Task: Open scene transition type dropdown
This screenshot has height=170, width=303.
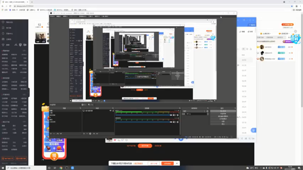Action: (194, 111)
